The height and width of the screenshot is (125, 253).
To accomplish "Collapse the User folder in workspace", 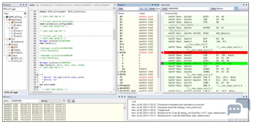I will [9, 28].
